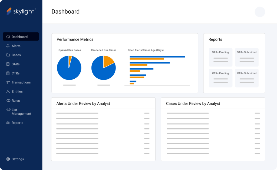Click the user avatar circle in header
The width and height of the screenshot is (277, 170).
[260, 12]
